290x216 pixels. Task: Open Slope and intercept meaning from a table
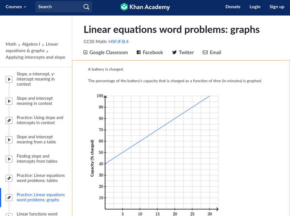[36, 139]
